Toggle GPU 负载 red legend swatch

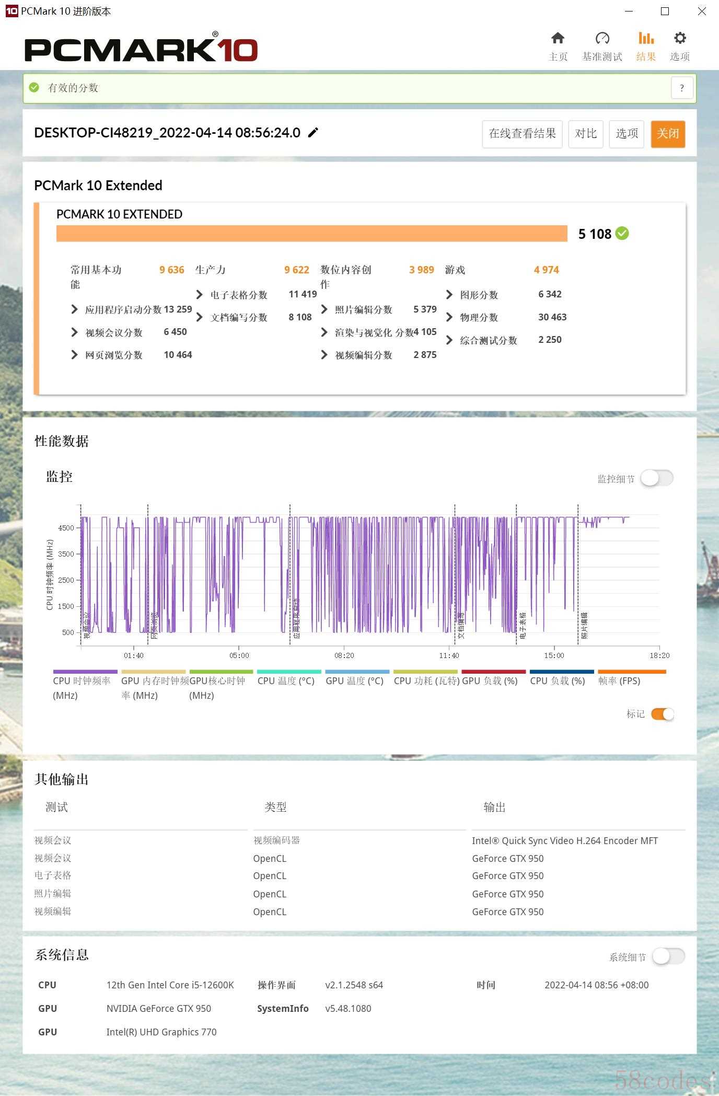(494, 672)
